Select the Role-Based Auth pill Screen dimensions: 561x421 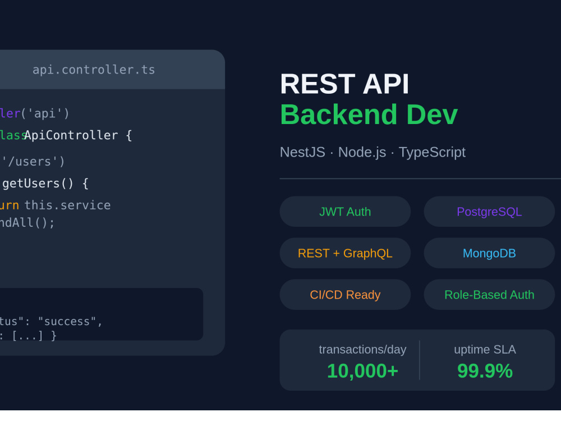(x=489, y=295)
